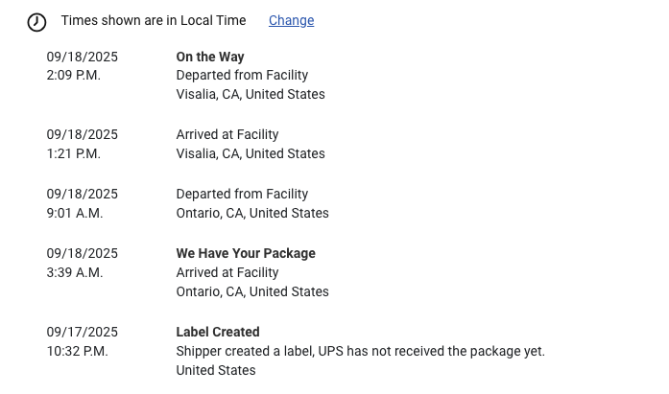Select the 9:01 A.M. timestamp
Image resolution: width=669 pixels, height=394 pixels.
[75, 213]
